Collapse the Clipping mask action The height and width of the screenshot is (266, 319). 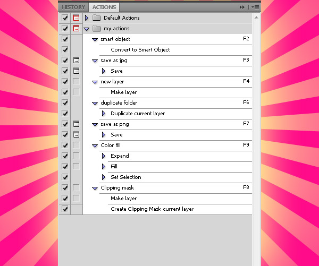[x=95, y=188]
